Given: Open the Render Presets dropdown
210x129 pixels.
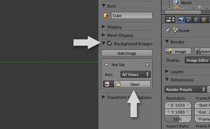Looking at the screenshot, I should [185, 89].
